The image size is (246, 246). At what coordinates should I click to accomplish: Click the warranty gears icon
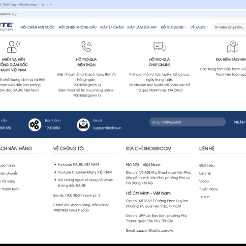pyautogui.click(x=34, y=124)
